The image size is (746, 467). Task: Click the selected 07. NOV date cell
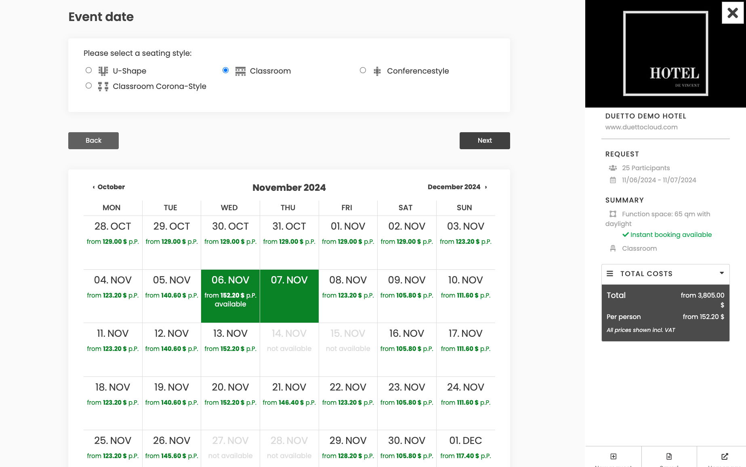tap(289, 296)
